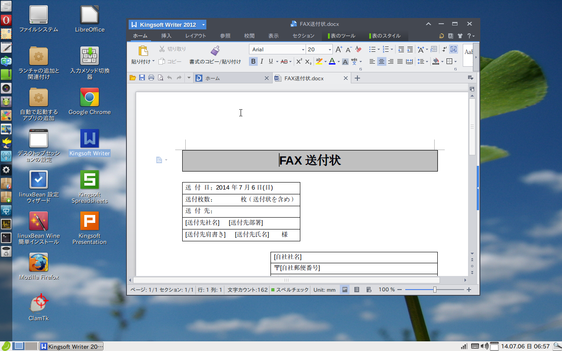Screen dimensions: 562x351
Task: Click the phonetic guide (wén) icon
Action: [x=354, y=61]
